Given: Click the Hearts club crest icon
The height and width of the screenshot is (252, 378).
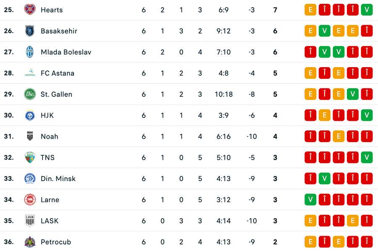Looking at the screenshot, I should 30,10.
